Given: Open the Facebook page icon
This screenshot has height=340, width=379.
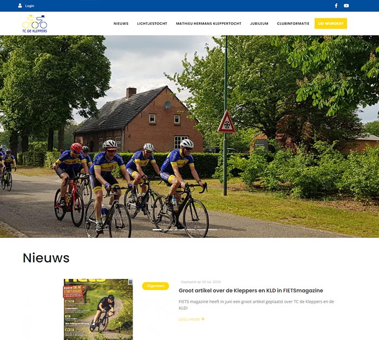Looking at the screenshot, I should 336,5.
